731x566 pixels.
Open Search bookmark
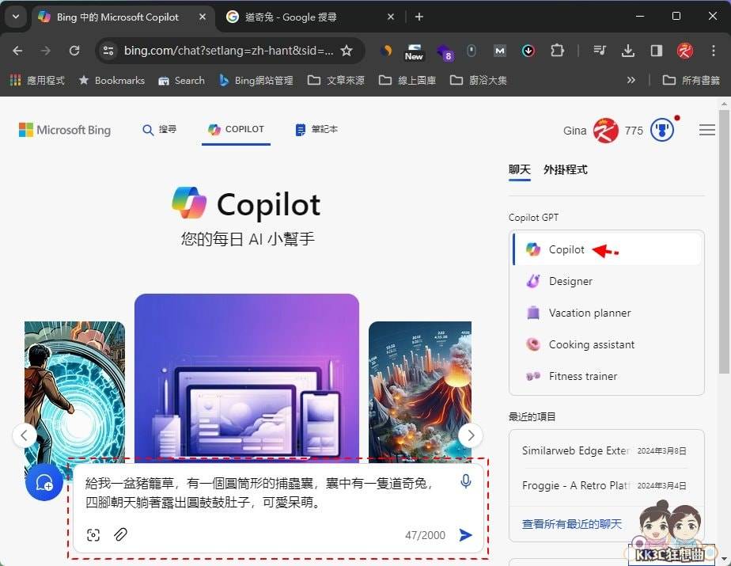[x=182, y=80]
